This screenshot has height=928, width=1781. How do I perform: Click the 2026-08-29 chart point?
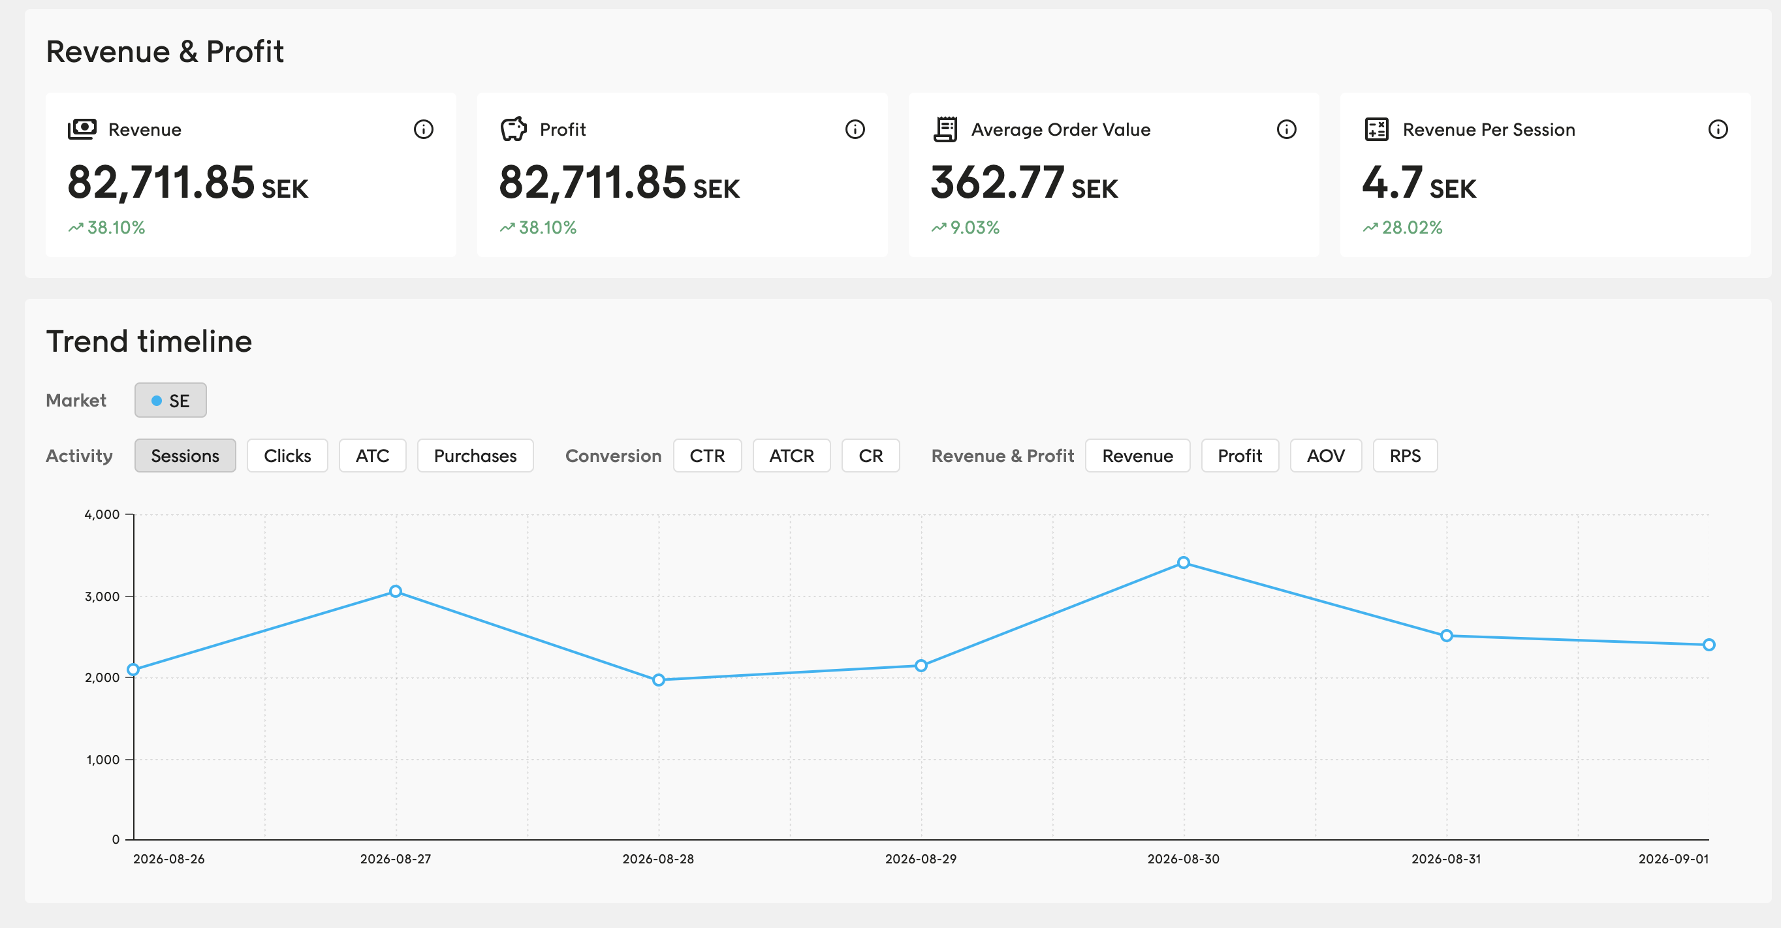921,666
